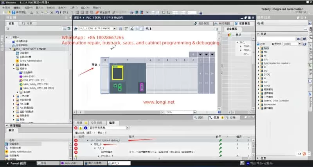Click the zoom magnifier icon in the device view toolbar
This screenshot has width=313, height=167.
coord(148,29)
